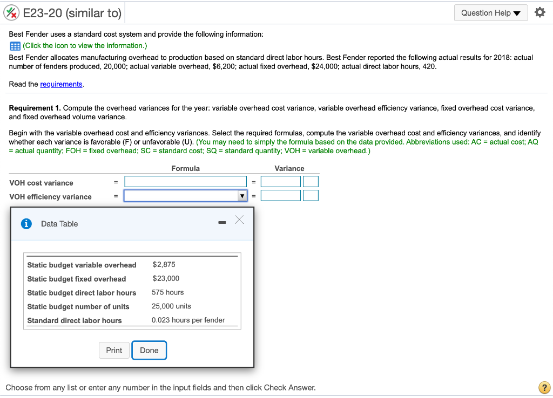Open the yellow help question mark icon
553x398 pixels.
pyautogui.click(x=544, y=387)
